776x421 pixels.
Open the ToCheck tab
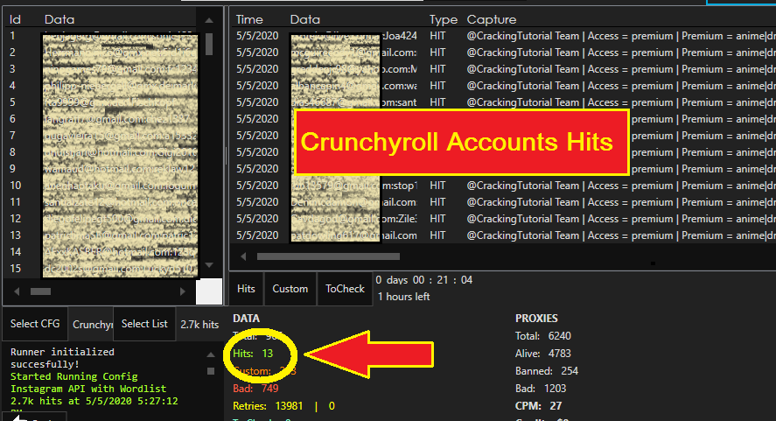[x=345, y=289]
